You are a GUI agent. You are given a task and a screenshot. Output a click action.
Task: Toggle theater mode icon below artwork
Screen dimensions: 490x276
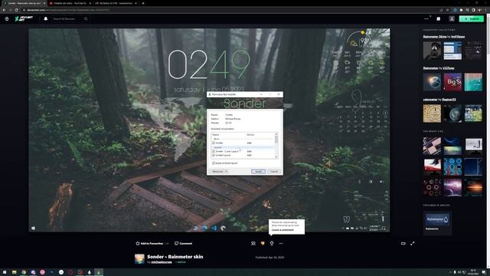(403, 244)
